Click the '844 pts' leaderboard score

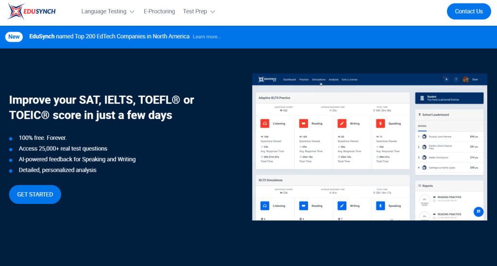coord(474,137)
